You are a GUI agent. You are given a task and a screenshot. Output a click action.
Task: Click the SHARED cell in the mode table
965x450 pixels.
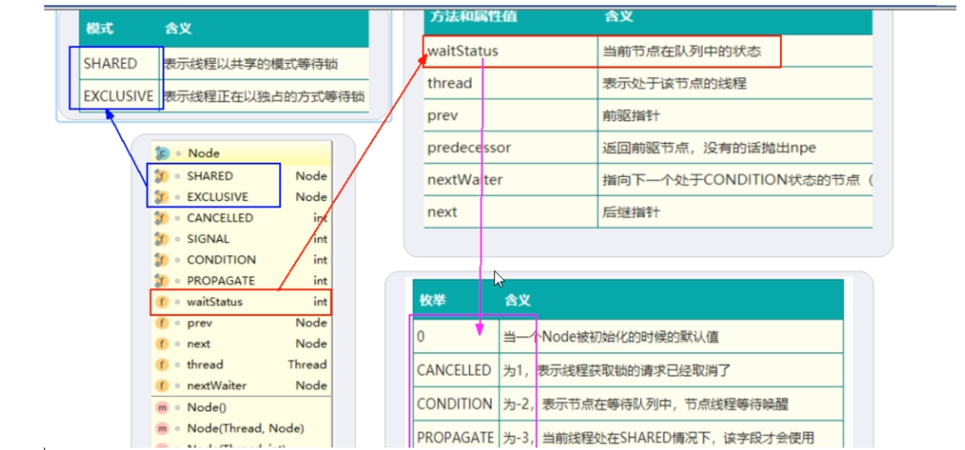tap(110, 63)
